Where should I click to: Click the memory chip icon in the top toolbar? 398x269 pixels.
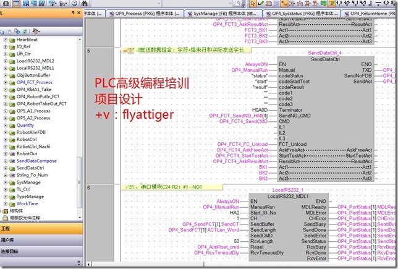(6, 3)
